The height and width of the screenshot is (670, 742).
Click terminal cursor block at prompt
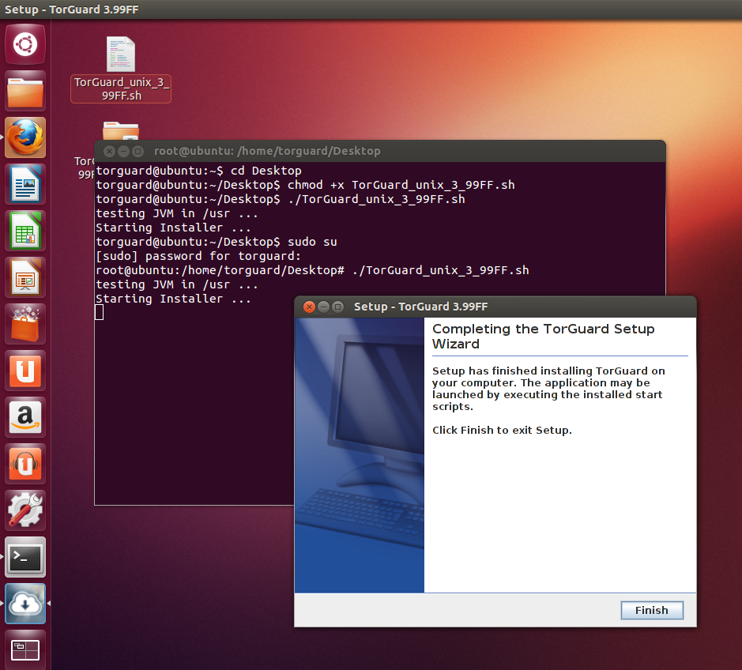[99, 312]
